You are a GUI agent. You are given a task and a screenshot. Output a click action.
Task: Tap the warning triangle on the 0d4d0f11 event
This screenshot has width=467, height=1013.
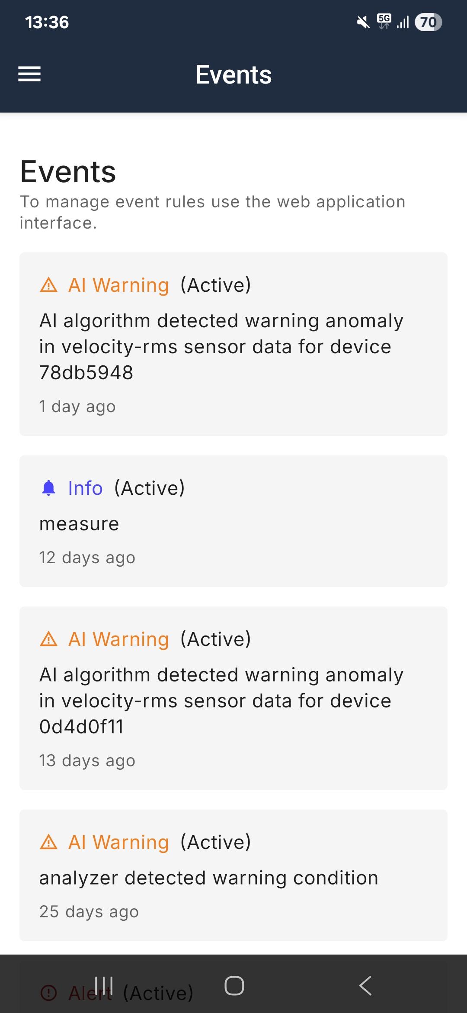(x=48, y=639)
